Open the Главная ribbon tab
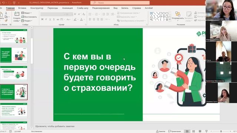The image size is (237, 133). pyautogui.click(x=10, y=8)
